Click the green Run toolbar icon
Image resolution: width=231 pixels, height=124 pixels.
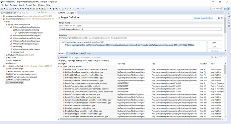click(18, 9)
